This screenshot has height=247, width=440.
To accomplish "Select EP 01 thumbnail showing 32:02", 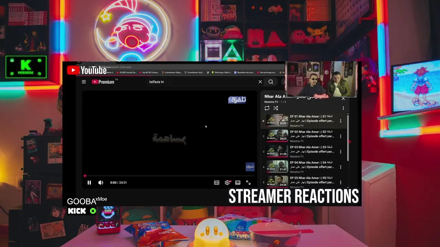I will [x=277, y=121].
